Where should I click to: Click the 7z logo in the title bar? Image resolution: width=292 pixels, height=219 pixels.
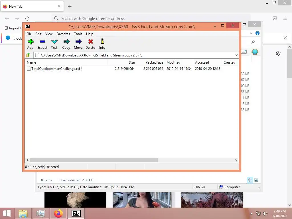[x=27, y=27]
